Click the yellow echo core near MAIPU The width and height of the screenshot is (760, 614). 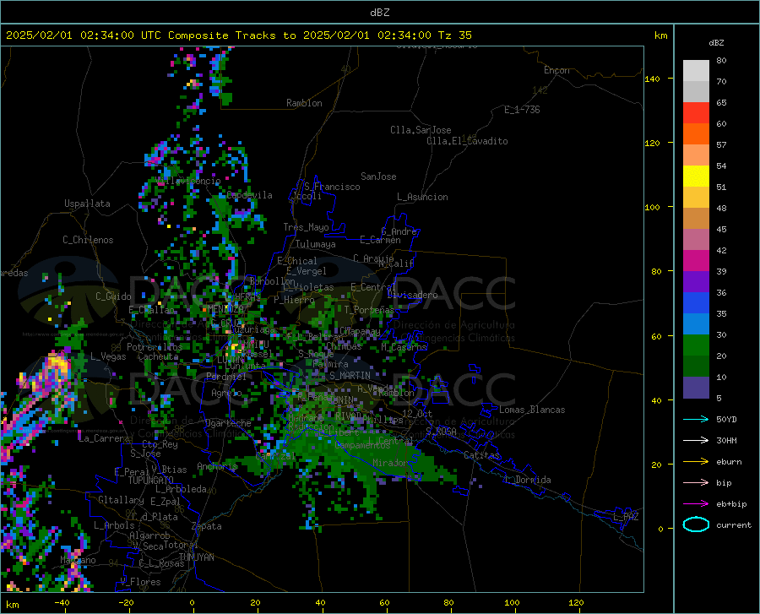point(235,347)
